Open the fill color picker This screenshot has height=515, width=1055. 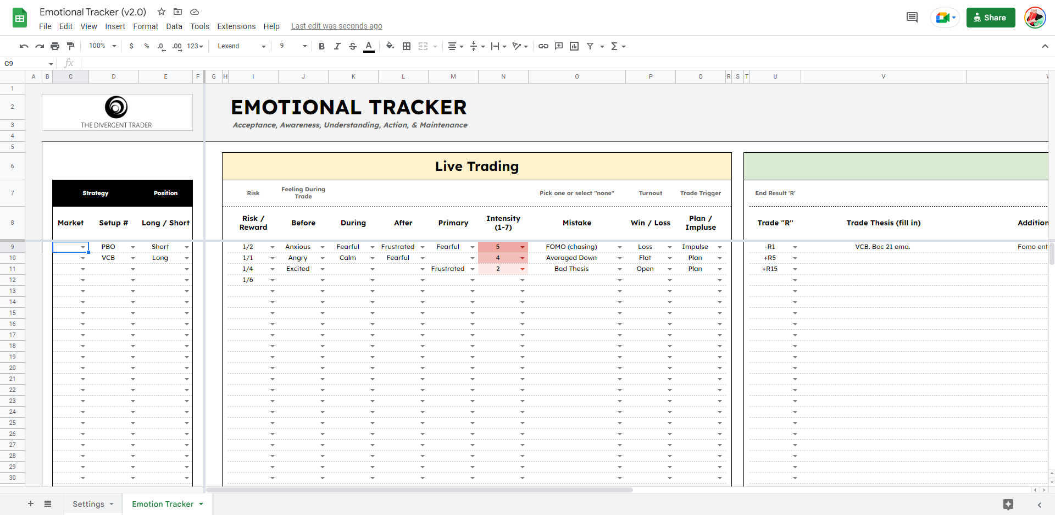pyautogui.click(x=390, y=46)
